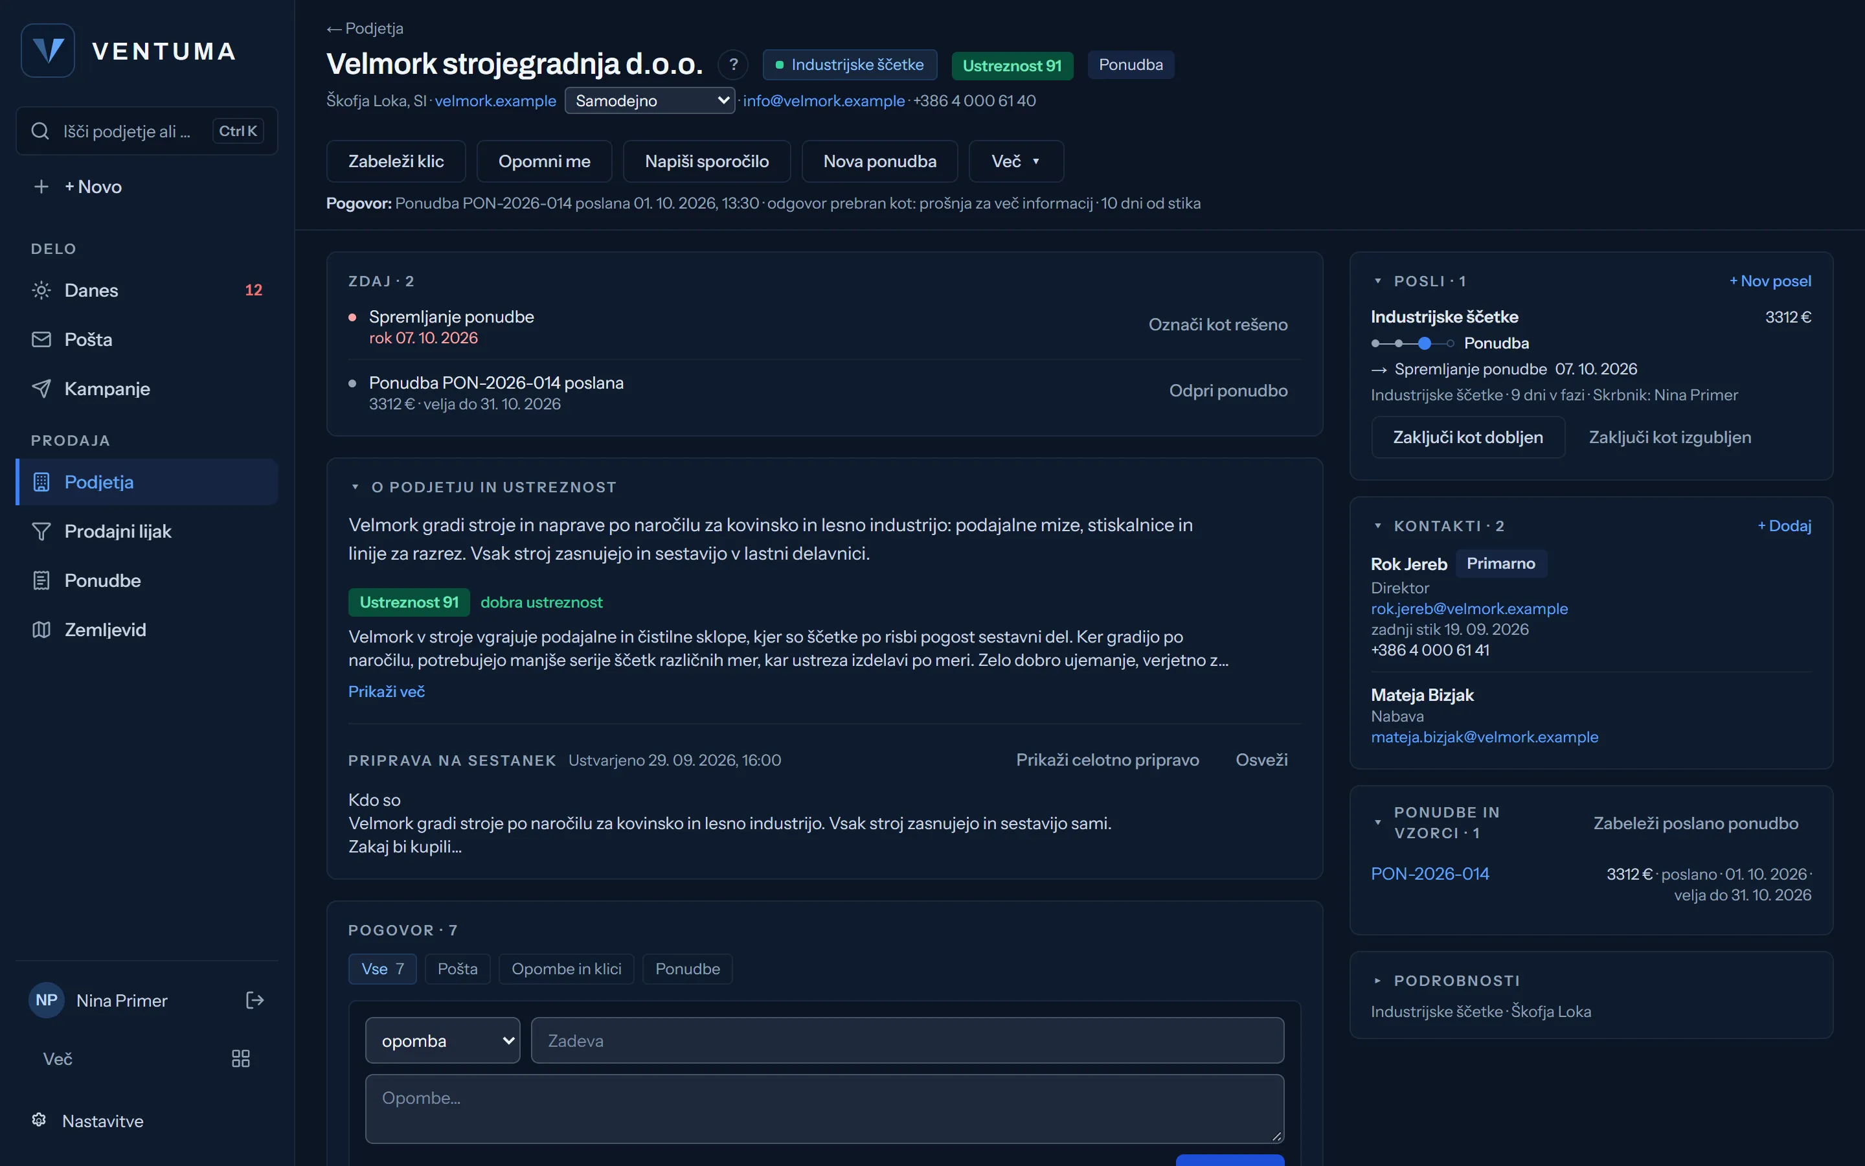Click info@velmork.example email link
This screenshot has width=1865, height=1166.
(x=824, y=101)
